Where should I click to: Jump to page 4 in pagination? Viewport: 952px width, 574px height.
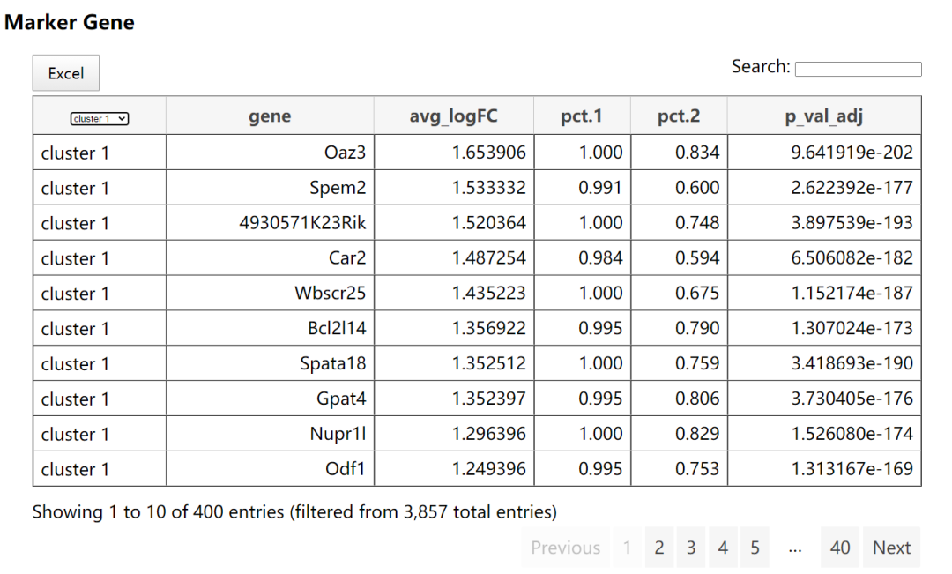pyautogui.click(x=723, y=548)
